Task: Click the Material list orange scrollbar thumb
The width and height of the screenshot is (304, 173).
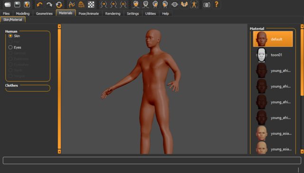Action: click(302, 62)
